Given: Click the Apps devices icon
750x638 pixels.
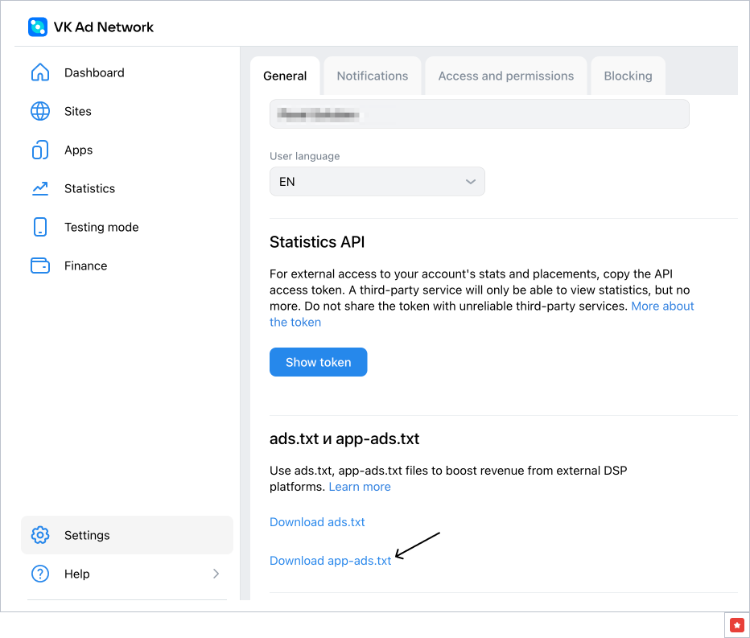Looking at the screenshot, I should [x=40, y=150].
